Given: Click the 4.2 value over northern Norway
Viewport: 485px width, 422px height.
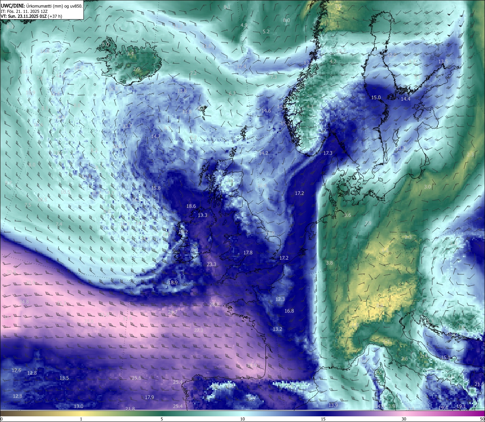Looking at the screenshot, I should point(333,61).
